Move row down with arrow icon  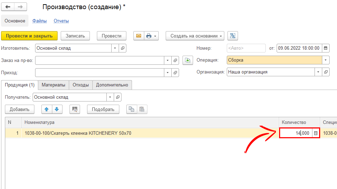pyautogui.click(x=57, y=109)
